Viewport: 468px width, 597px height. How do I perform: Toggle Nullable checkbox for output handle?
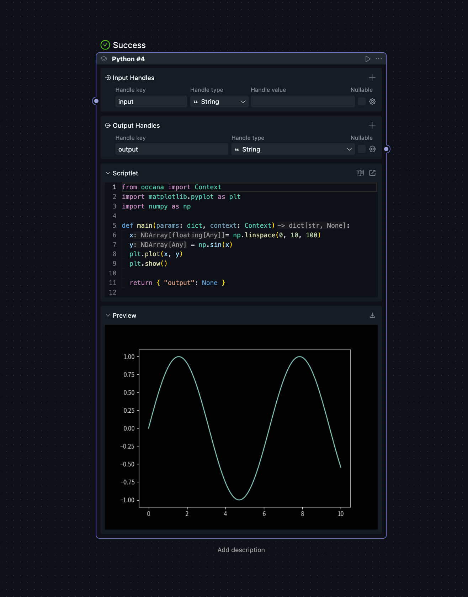point(362,149)
